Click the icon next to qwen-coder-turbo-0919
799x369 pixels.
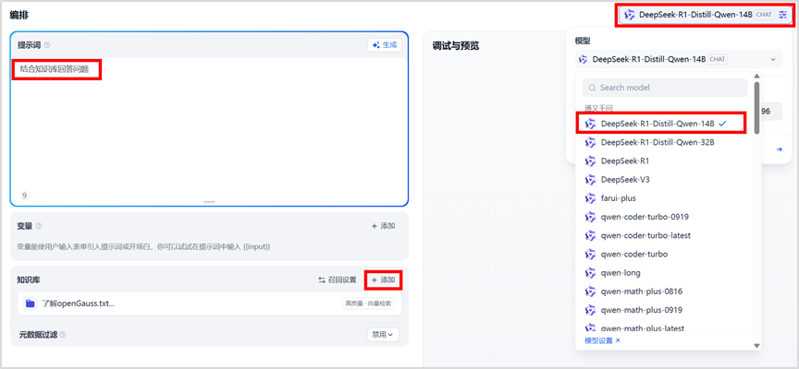(x=590, y=217)
